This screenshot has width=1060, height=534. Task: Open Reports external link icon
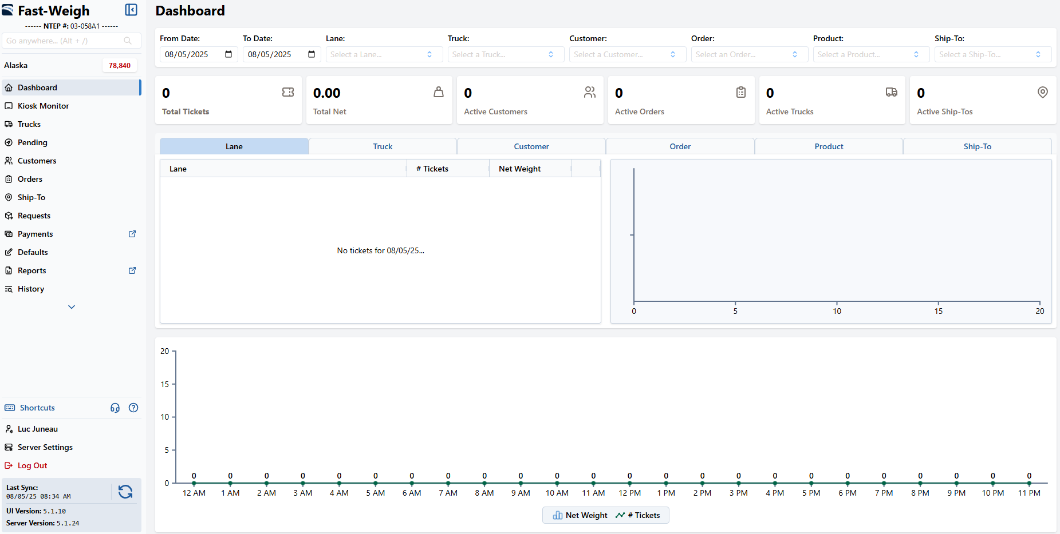tap(132, 270)
